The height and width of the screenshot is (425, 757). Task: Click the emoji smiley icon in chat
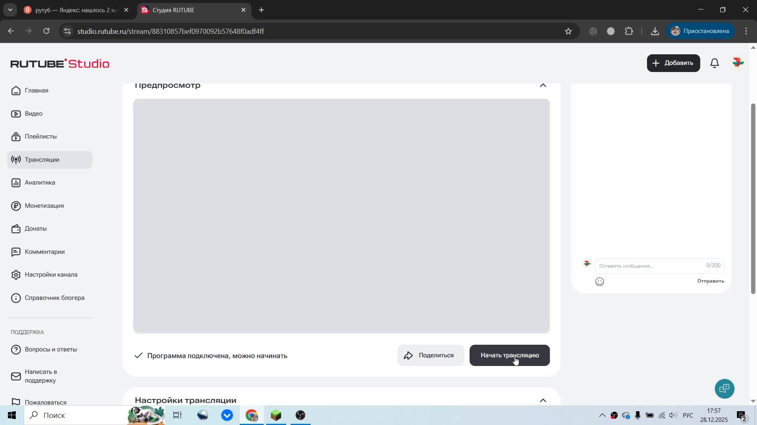click(599, 282)
